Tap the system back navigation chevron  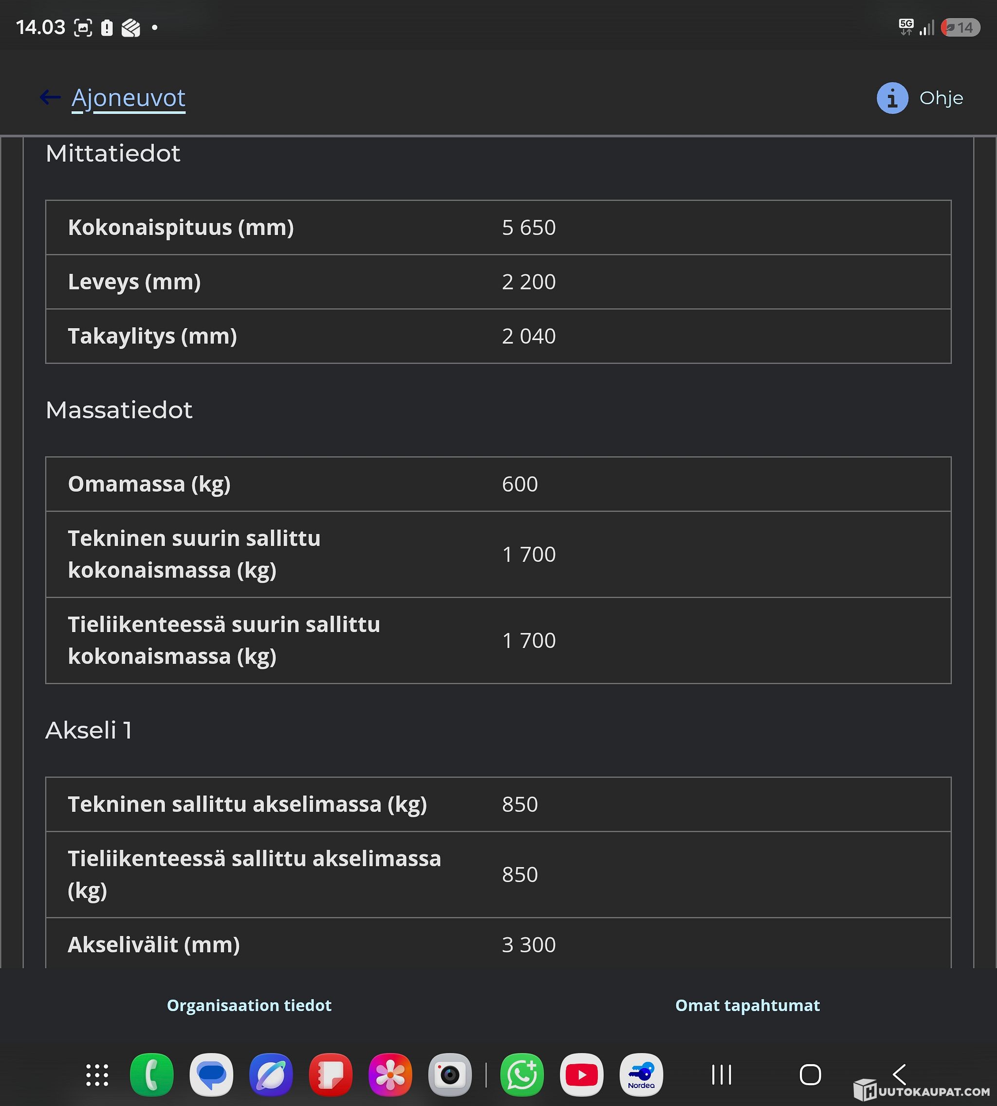(899, 1075)
